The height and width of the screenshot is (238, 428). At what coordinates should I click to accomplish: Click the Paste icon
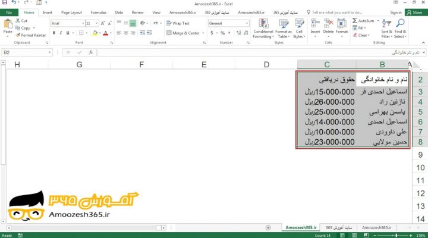[8, 24]
